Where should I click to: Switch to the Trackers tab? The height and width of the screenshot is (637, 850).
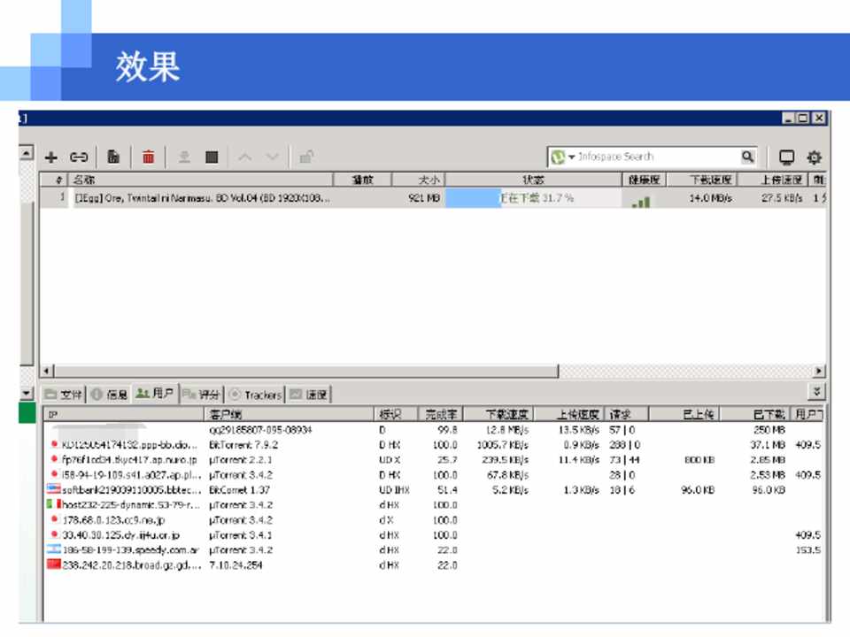[255, 395]
